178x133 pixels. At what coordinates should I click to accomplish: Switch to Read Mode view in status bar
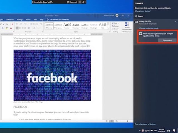107,121
